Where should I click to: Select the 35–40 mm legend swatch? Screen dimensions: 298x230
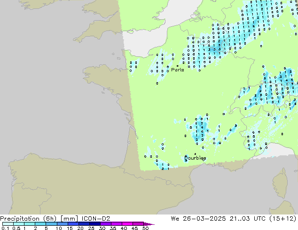coord(116,224)
